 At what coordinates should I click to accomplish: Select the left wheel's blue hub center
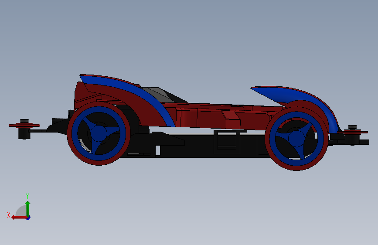tap(99, 133)
